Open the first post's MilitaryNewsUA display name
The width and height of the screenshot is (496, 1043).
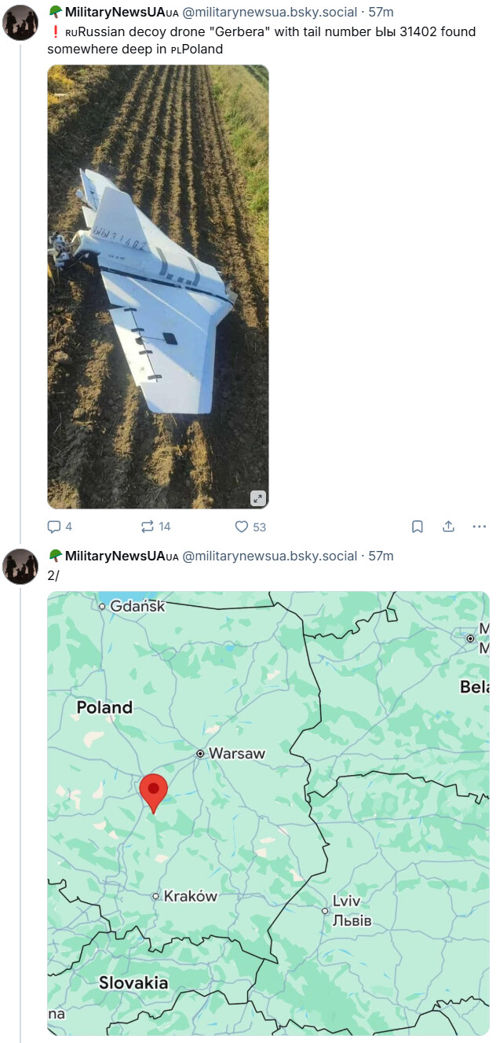coord(115,12)
